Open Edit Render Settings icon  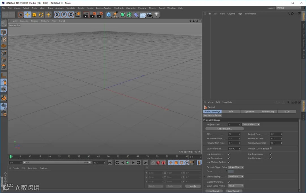[x=100, y=15]
